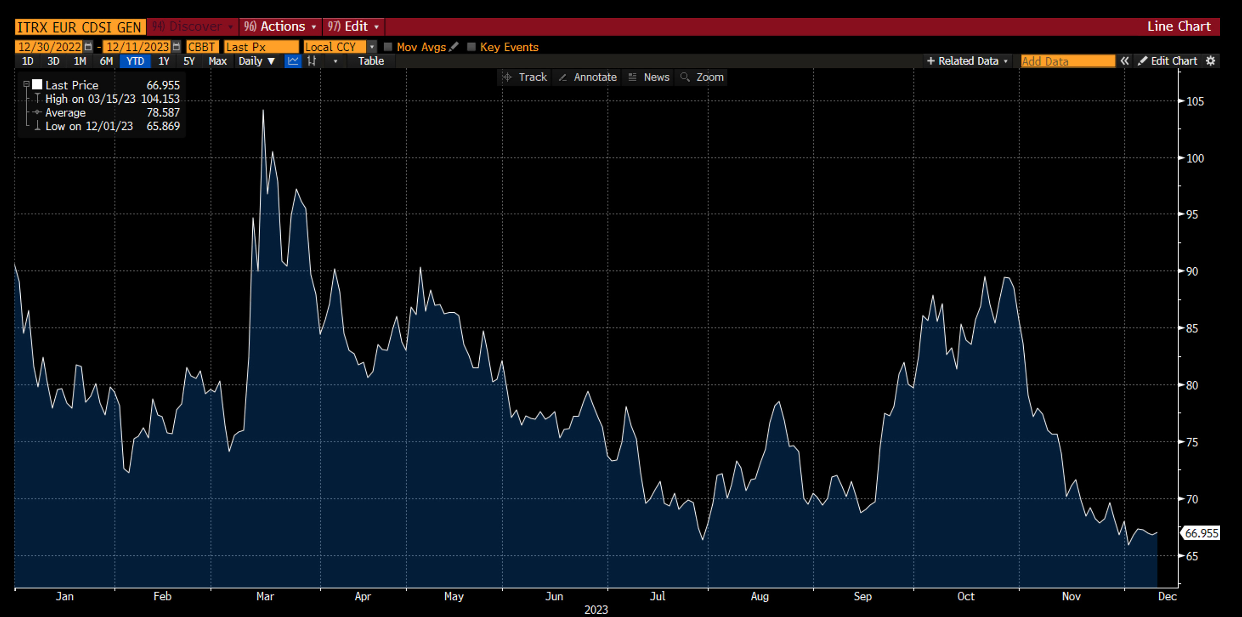Switch to the 1Y time range
The width and height of the screenshot is (1242, 617).
click(164, 61)
